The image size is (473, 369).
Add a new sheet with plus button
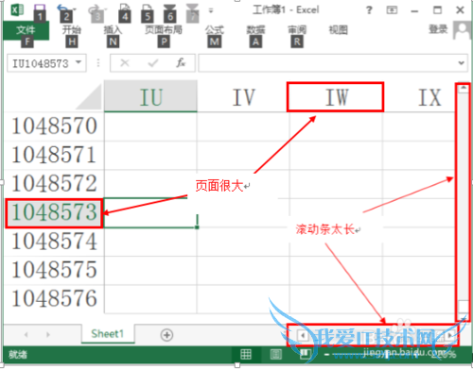pos(166,335)
